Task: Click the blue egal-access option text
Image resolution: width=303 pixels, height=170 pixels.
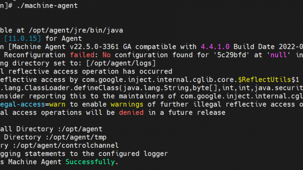Action: (x=23, y=104)
